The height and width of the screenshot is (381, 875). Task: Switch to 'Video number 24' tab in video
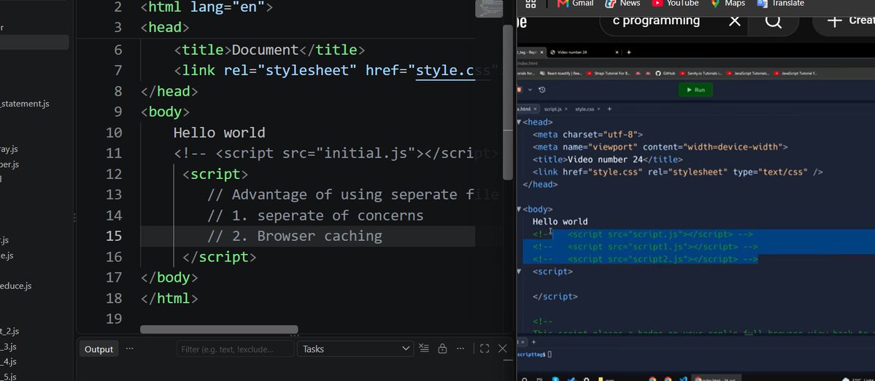(x=585, y=53)
